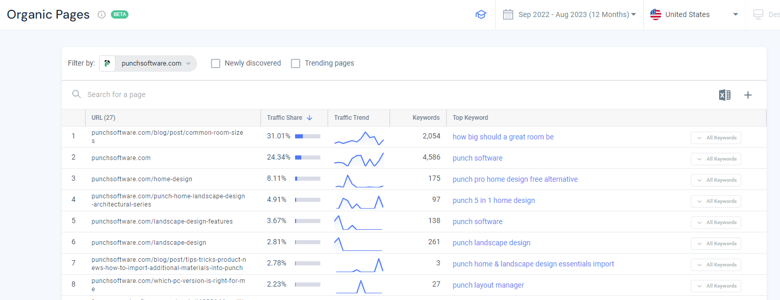780x300 pixels.
Task: Enable the Newly discovered checkbox
Action: click(x=216, y=64)
